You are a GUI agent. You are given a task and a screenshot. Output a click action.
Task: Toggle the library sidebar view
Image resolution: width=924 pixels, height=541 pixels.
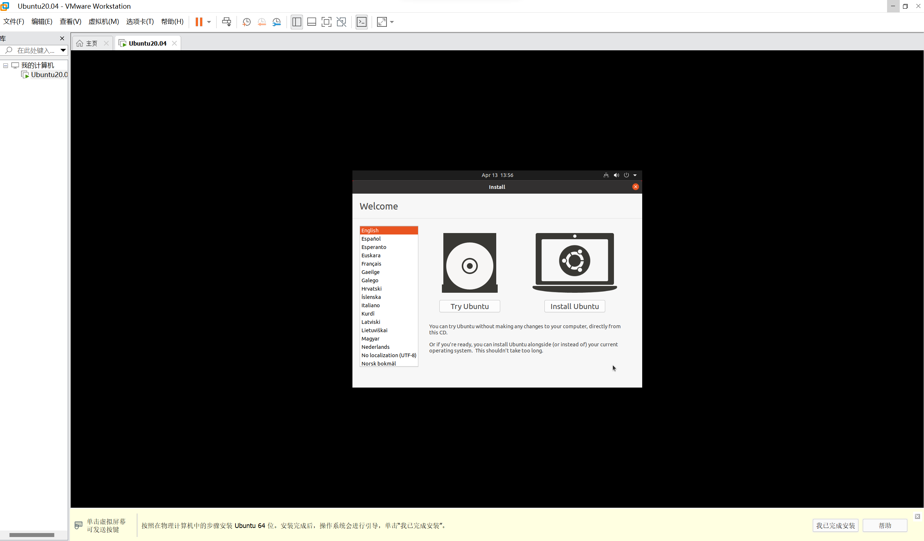click(x=297, y=22)
